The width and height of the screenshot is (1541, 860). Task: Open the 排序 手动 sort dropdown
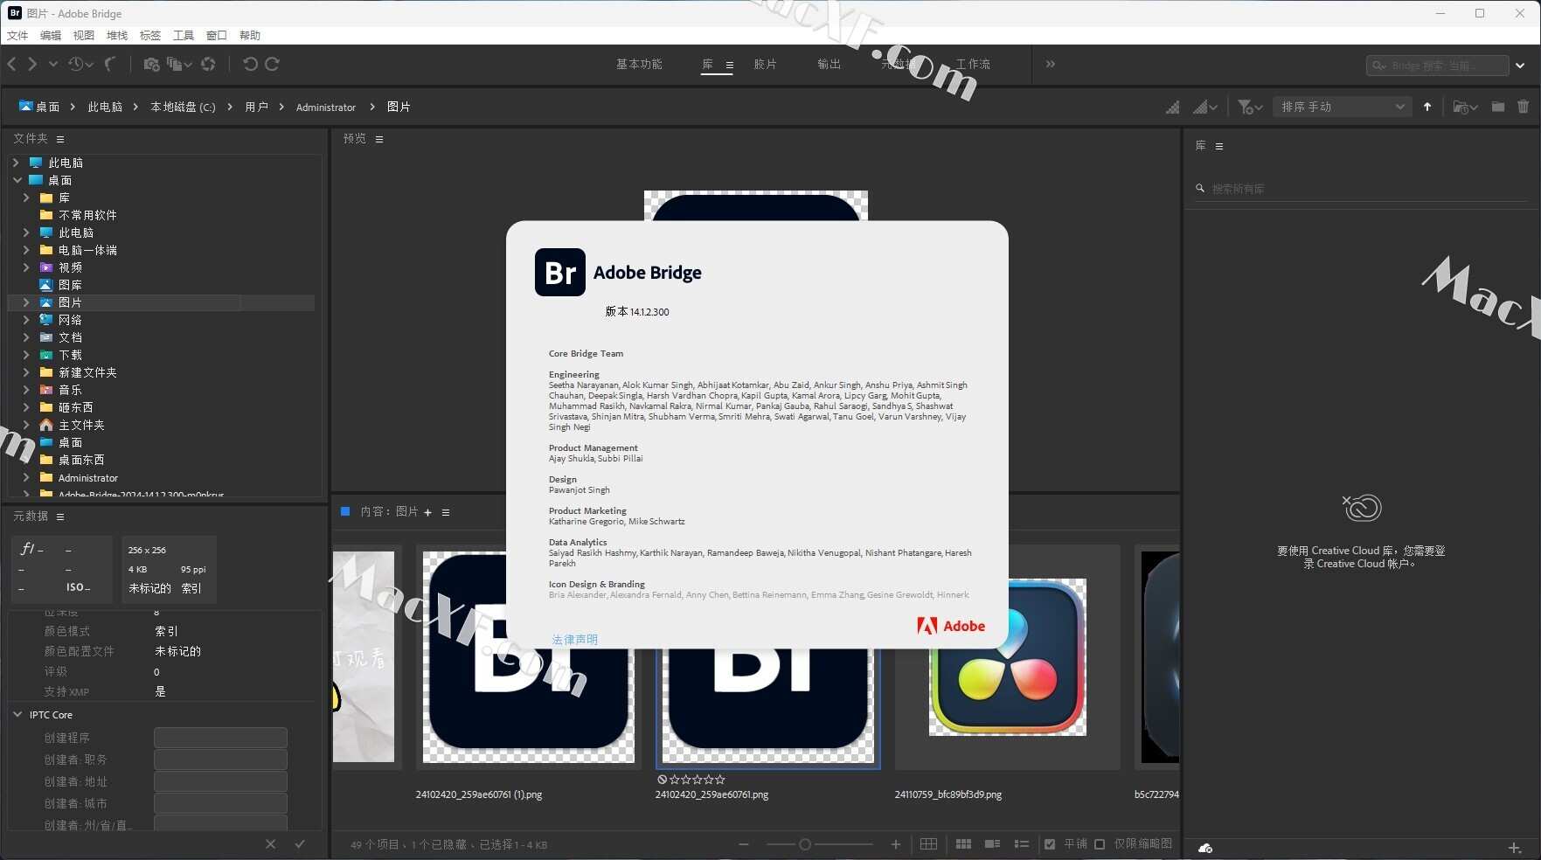tap(1343, 107)
